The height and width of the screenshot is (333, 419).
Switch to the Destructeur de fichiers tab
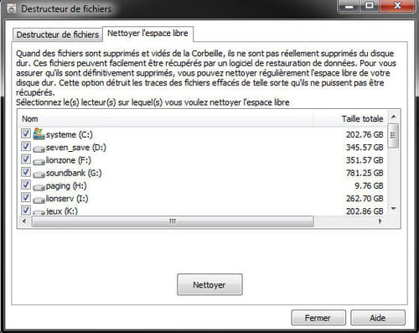click(58, 34)
